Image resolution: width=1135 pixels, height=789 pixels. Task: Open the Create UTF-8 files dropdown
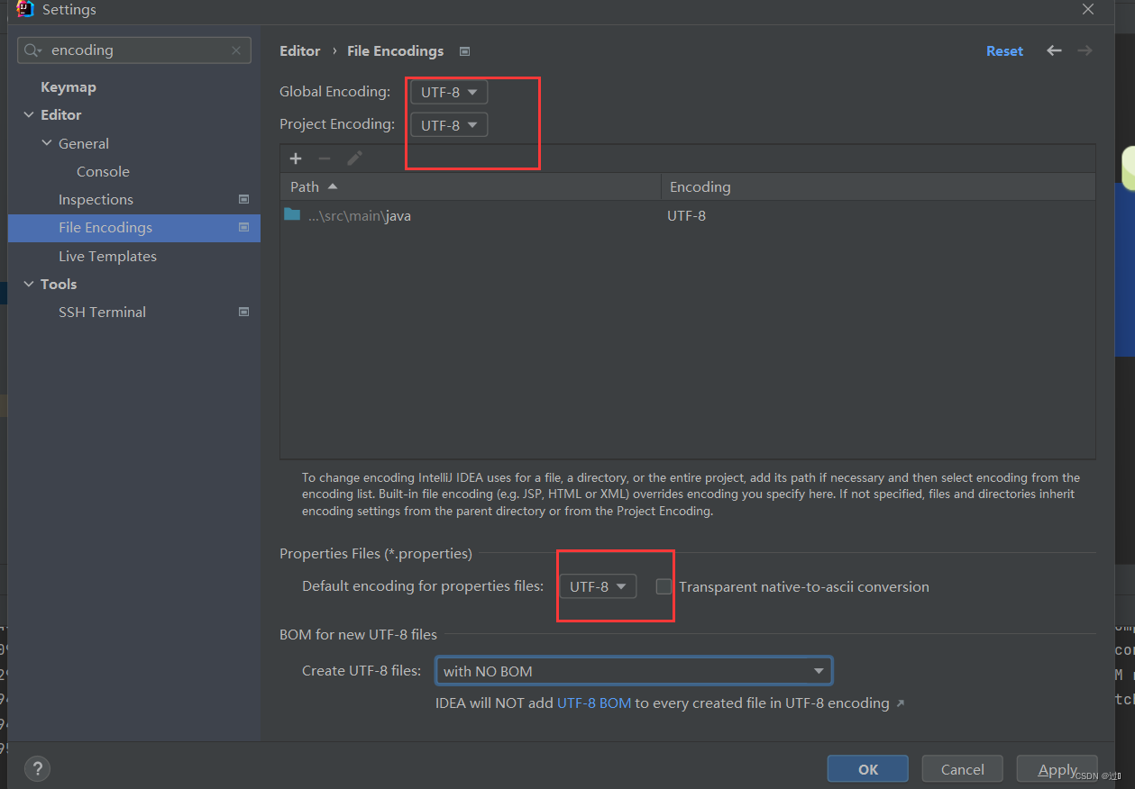(634, 671)
